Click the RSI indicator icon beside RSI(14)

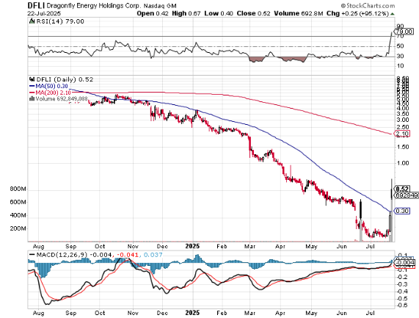pyautogui.click(x=32, y=21)
